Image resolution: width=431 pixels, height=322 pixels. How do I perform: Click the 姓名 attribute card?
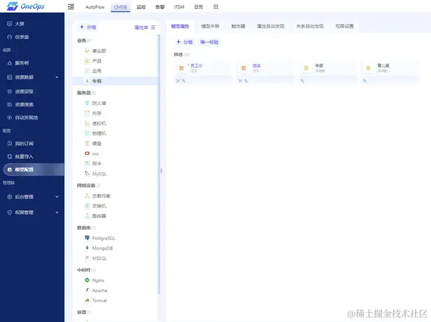[266, 73]
